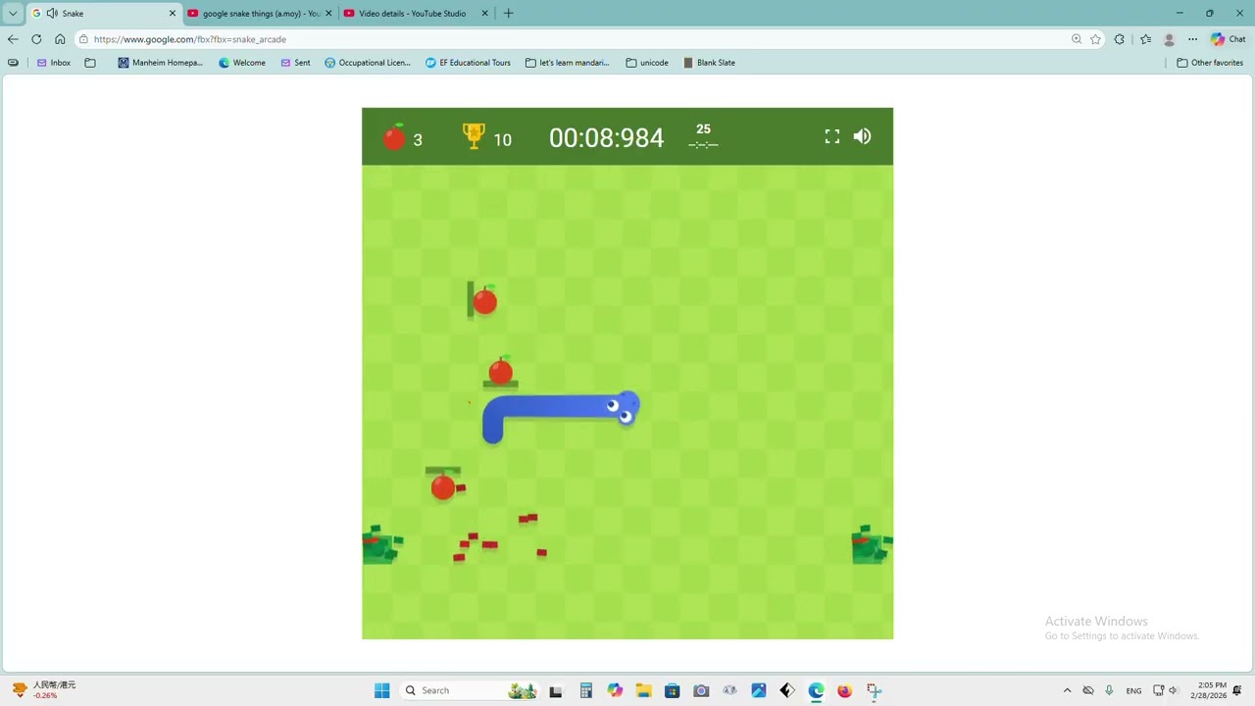Open the Camera app from the taskbar
Viewport: 1255px width, 706px height.
701,690
